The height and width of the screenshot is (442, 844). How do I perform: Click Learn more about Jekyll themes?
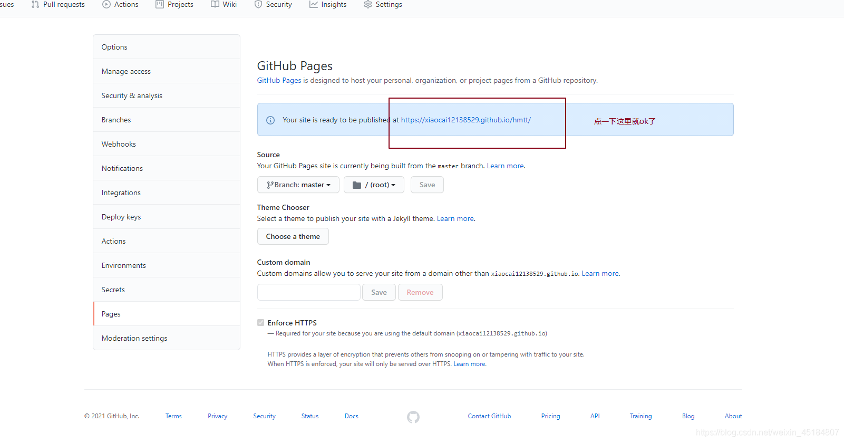coord(455,218)
